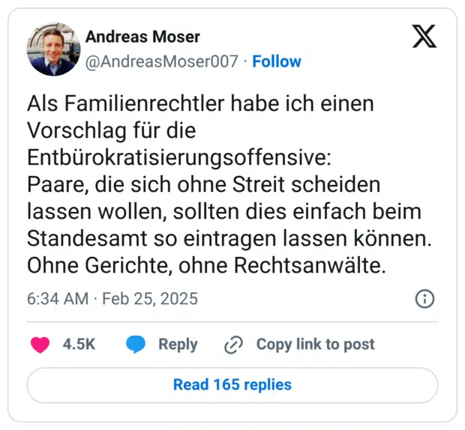Click the X logo in the corner
The image size is (465, 430).
pyautogui.click(x=424, y=36)
